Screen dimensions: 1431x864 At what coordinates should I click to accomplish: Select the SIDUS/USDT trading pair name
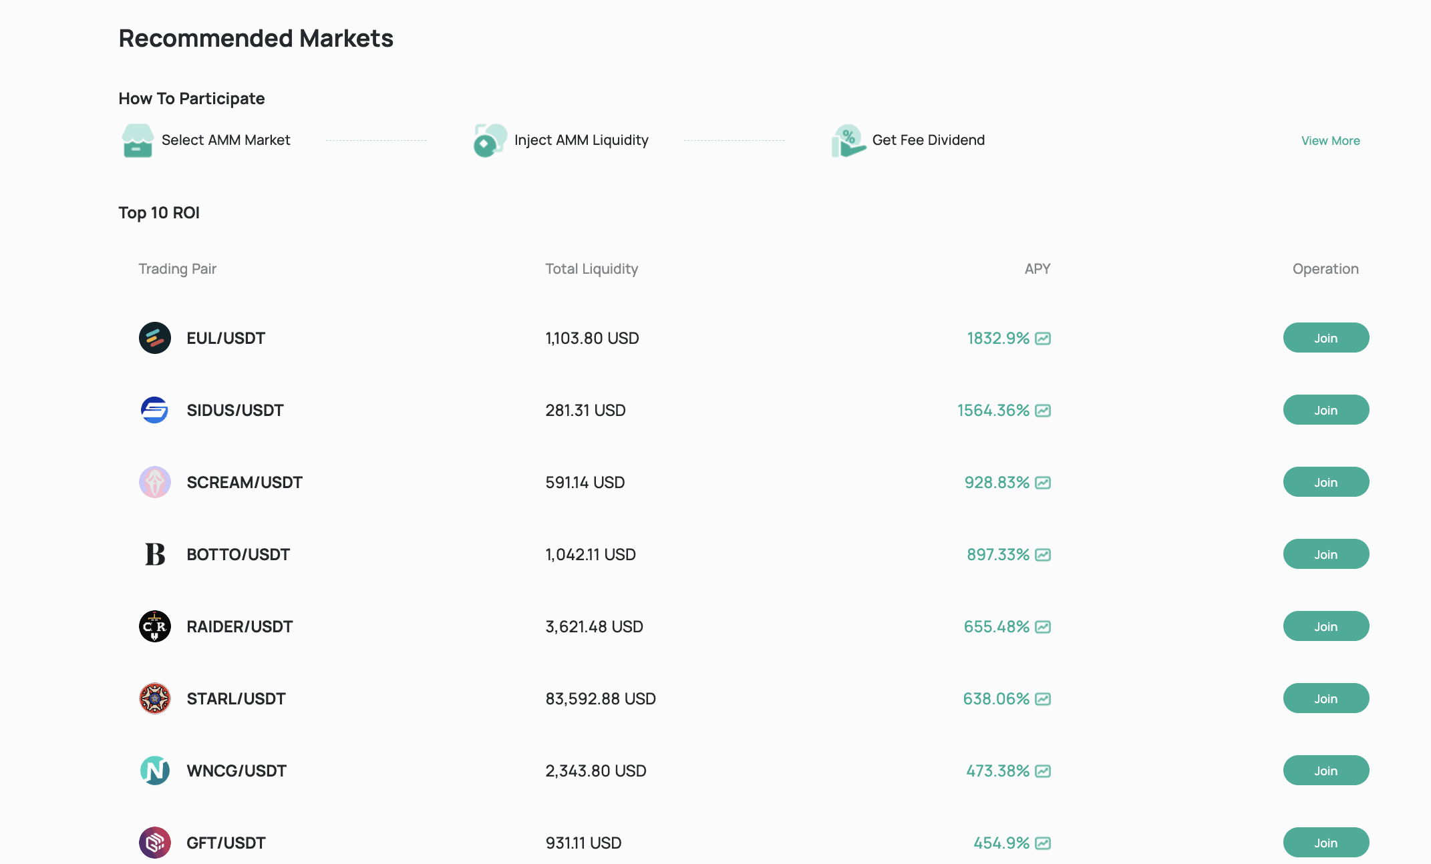235,410
